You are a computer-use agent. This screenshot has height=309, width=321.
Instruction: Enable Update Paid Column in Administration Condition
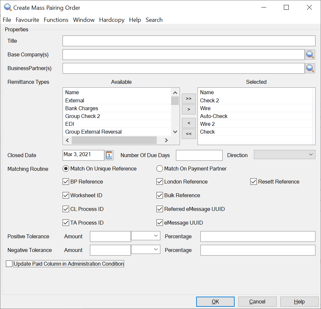[x=9, y=264]
